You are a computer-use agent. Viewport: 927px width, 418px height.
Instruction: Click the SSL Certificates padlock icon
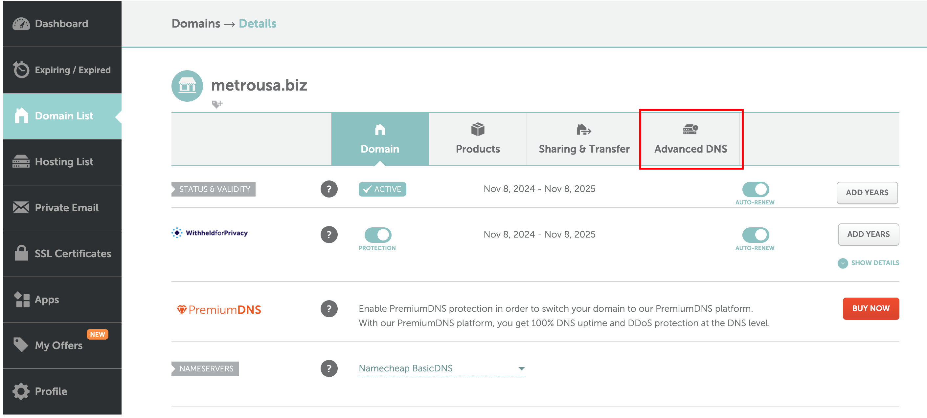21,253
